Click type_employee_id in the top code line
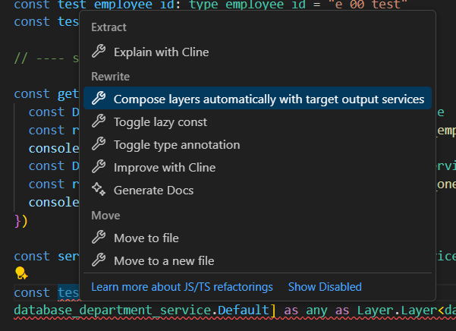Screen dimensions: 456x331 click(x=247, y=5)
